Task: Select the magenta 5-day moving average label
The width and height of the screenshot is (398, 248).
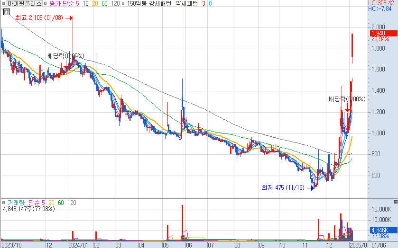Action: pyautogui.click(x=77, y=3)
